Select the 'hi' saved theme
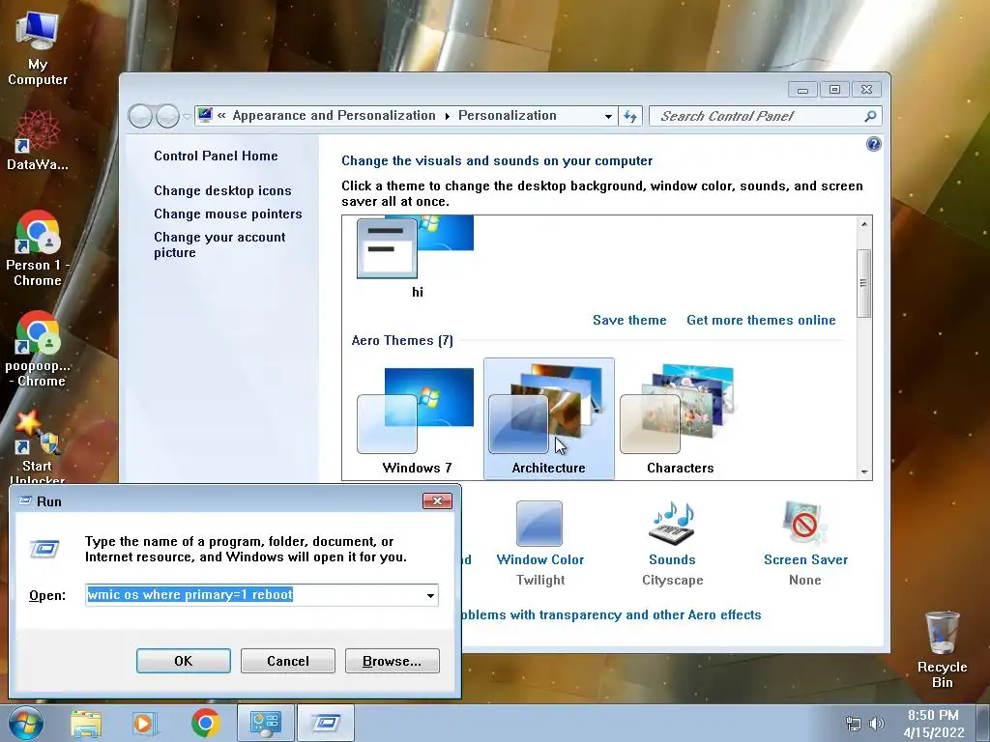Viewport: 990px width, 742px height. pos(417,257)
